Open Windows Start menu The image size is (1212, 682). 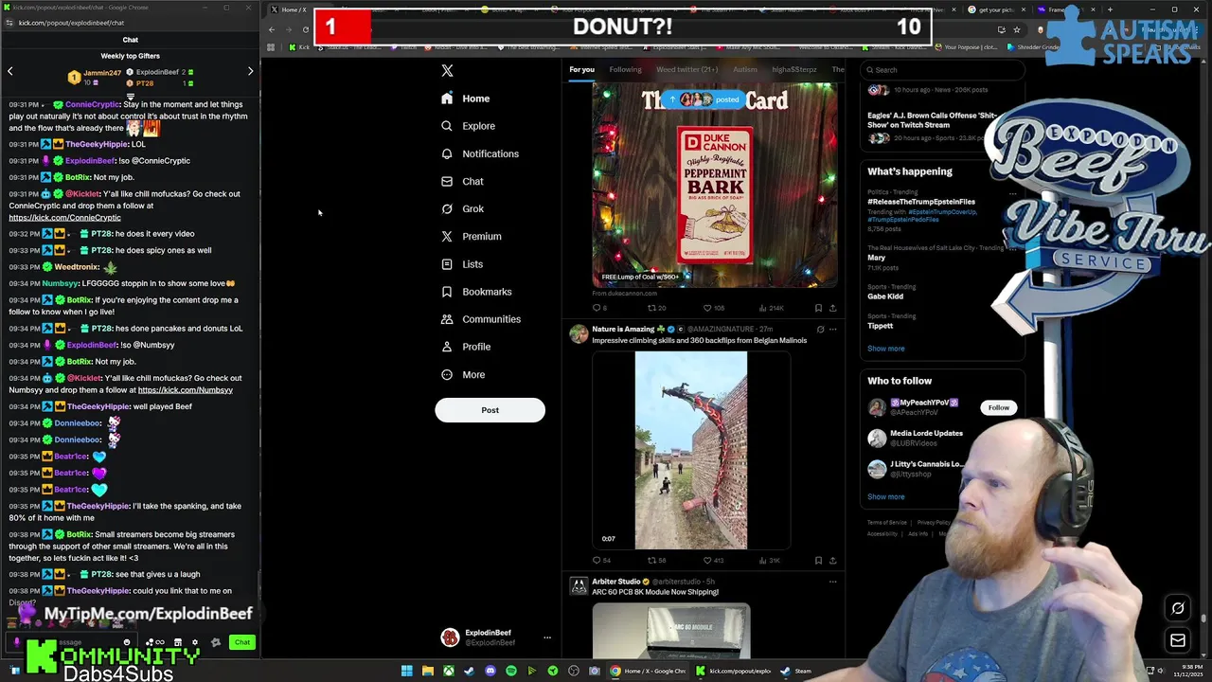(x=407, y=671)
